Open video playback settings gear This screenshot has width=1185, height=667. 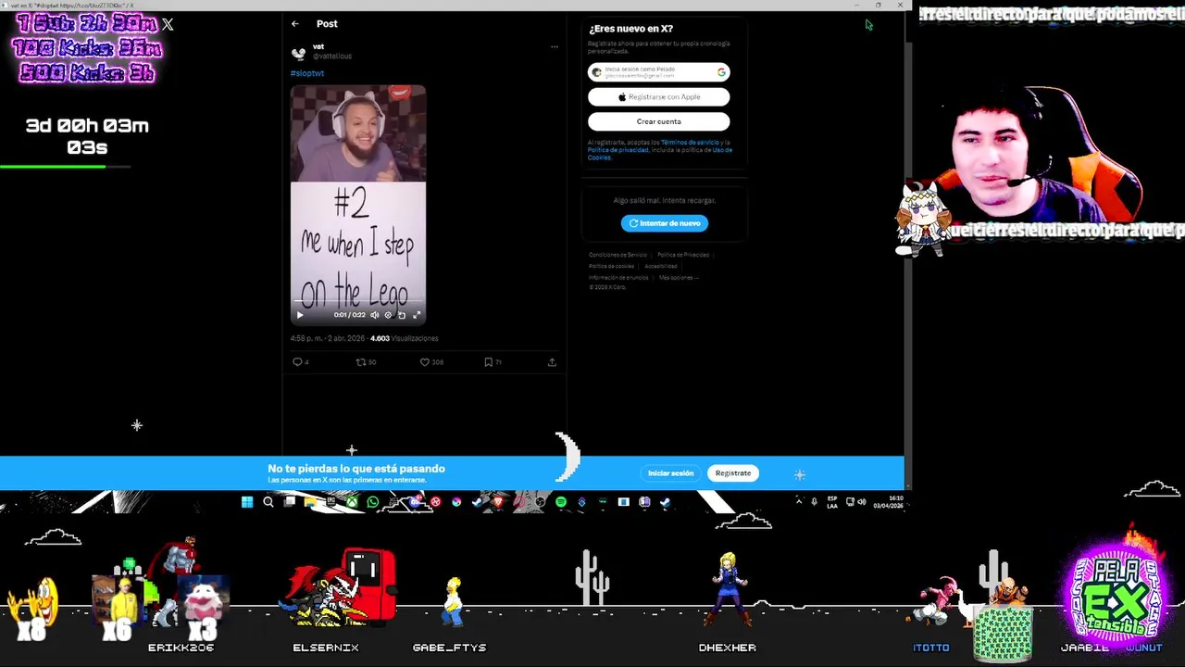pyautogui.click(x=388, y=315)
